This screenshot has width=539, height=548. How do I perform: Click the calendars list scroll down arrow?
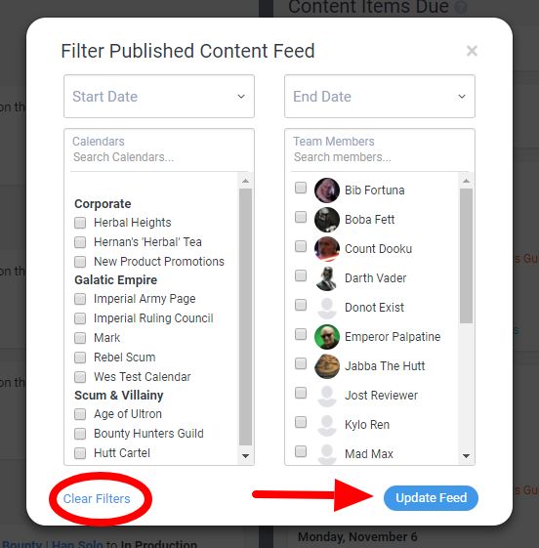(245, 456)
